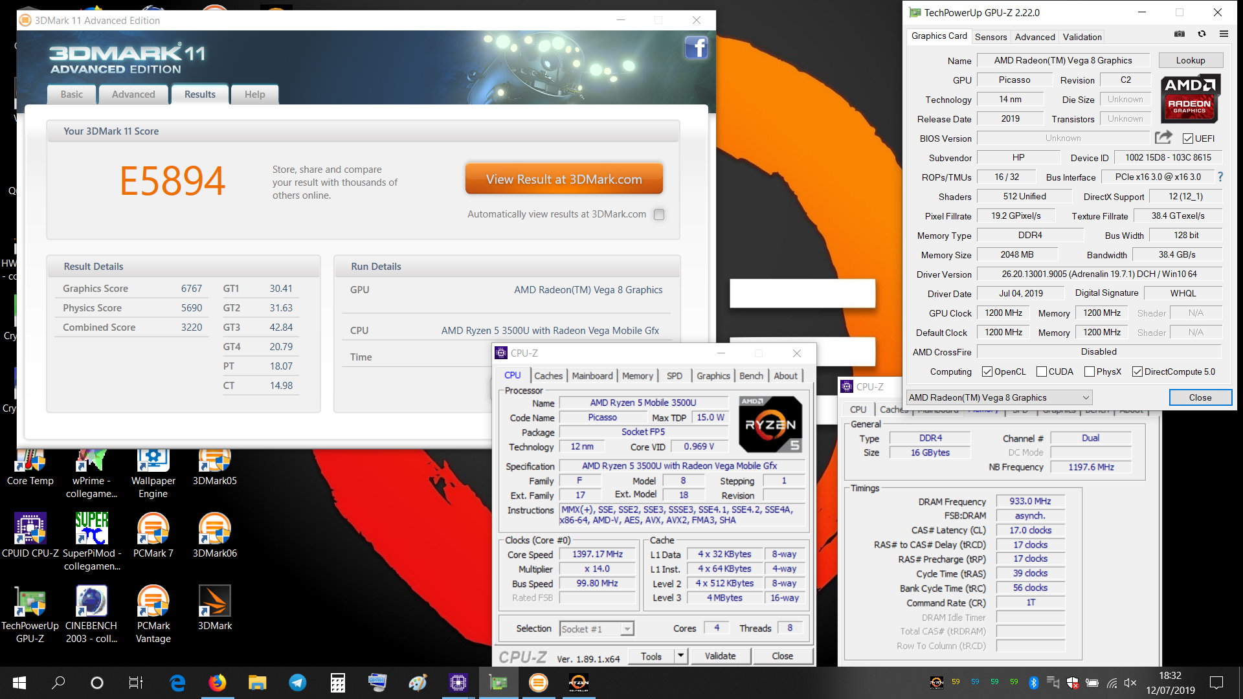
Task: Toggle the UEFI checkbox in GPU-Z
Action: (1187, 139)
